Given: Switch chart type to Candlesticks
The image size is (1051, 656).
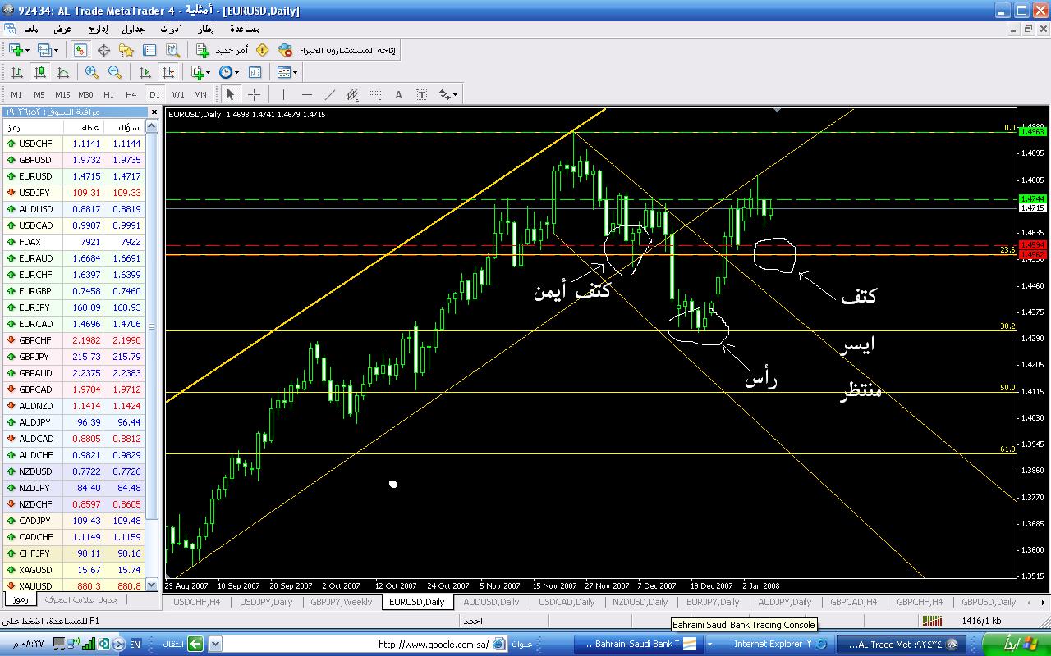Looking at the screenshot, I should click(39, 72).
